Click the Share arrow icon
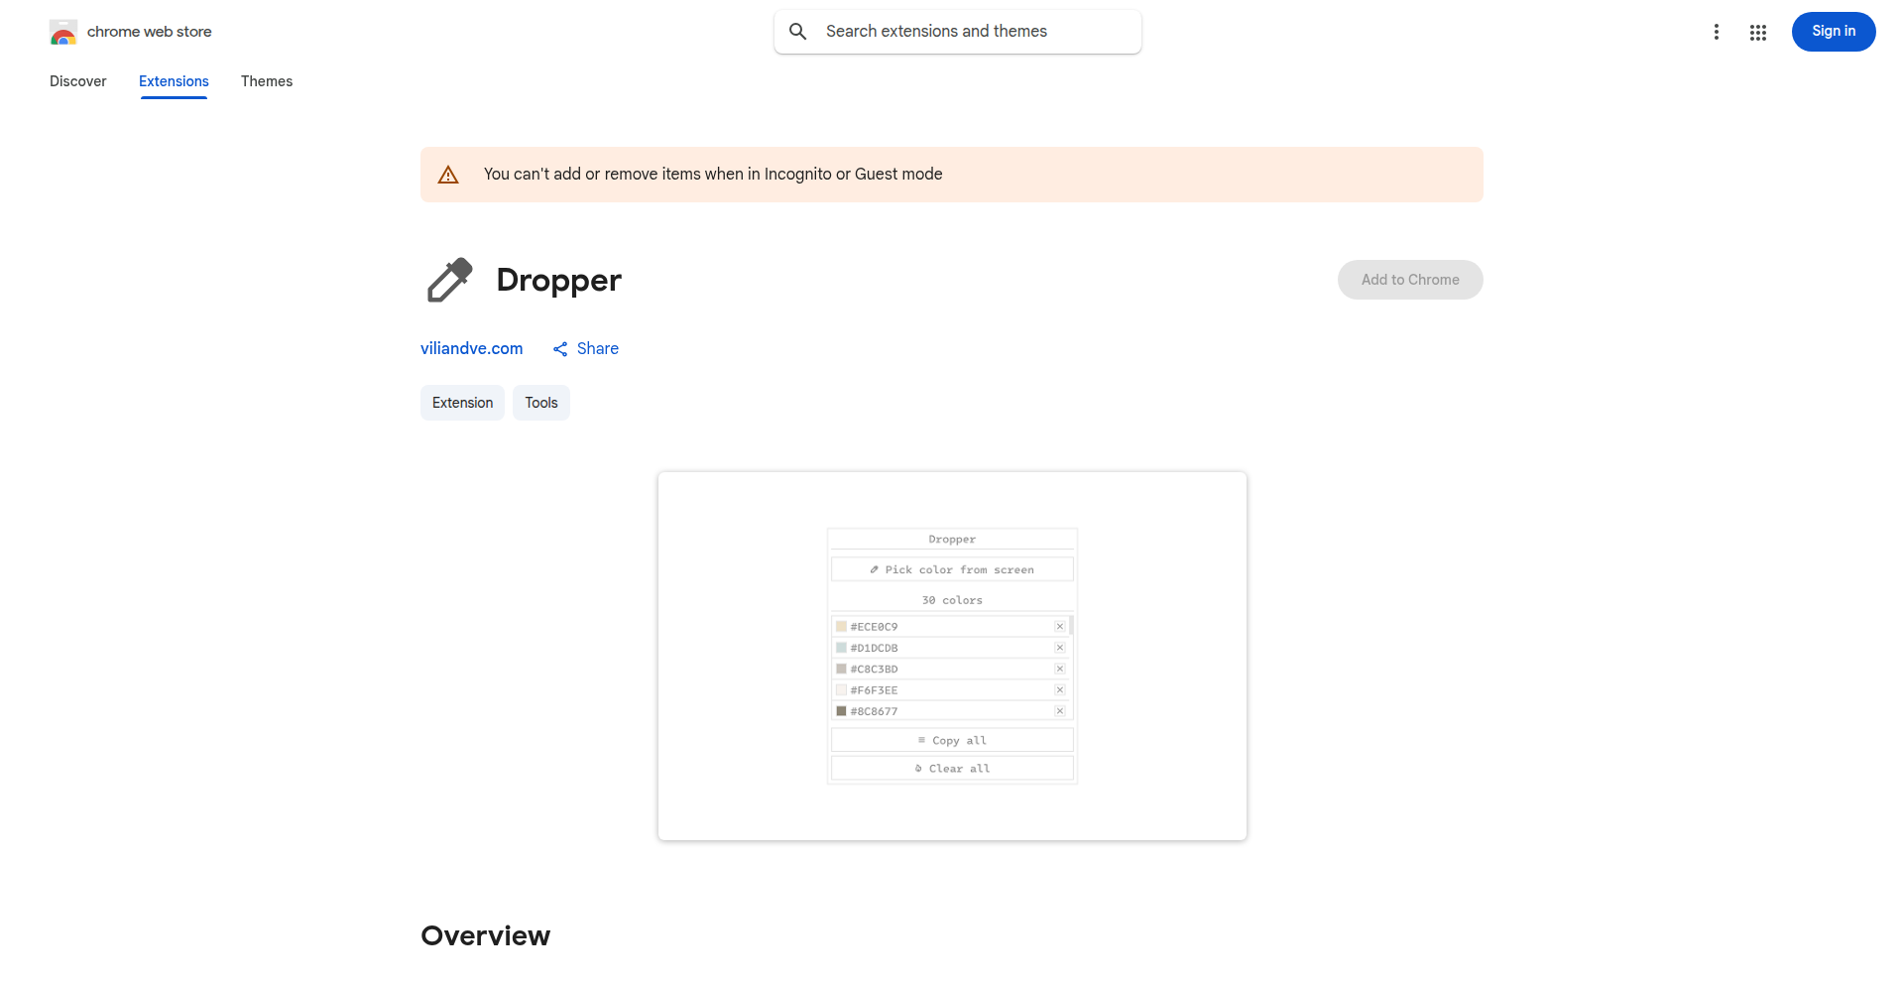1904x985 pixels. pyautogui.click(x=560, y=349)
